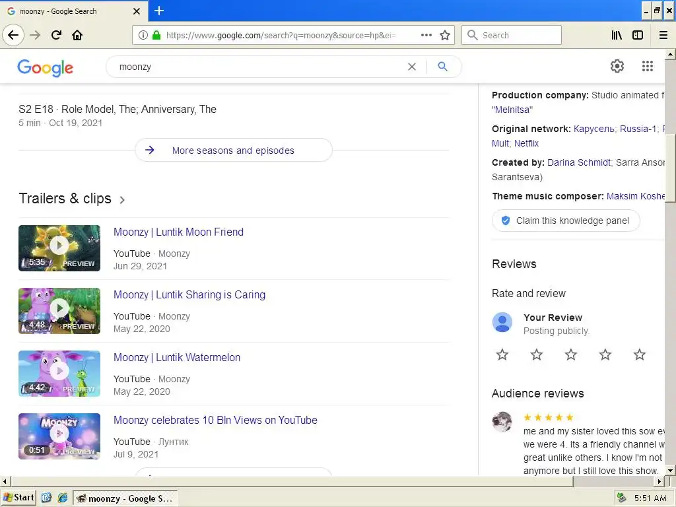Viewport: 676px width, 507px height.
Task: Click the Netflix network link
Action: (526, 143)
